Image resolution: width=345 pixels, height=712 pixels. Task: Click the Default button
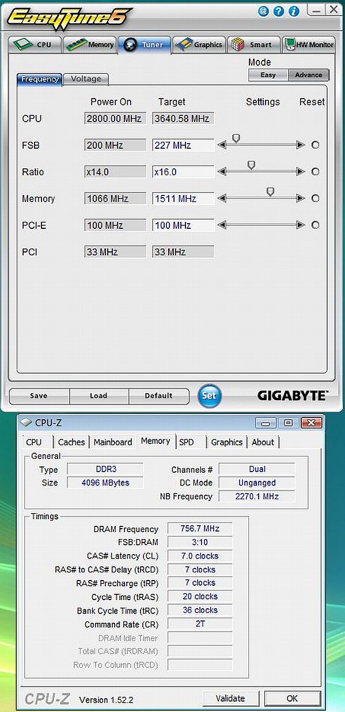point(158,396)
